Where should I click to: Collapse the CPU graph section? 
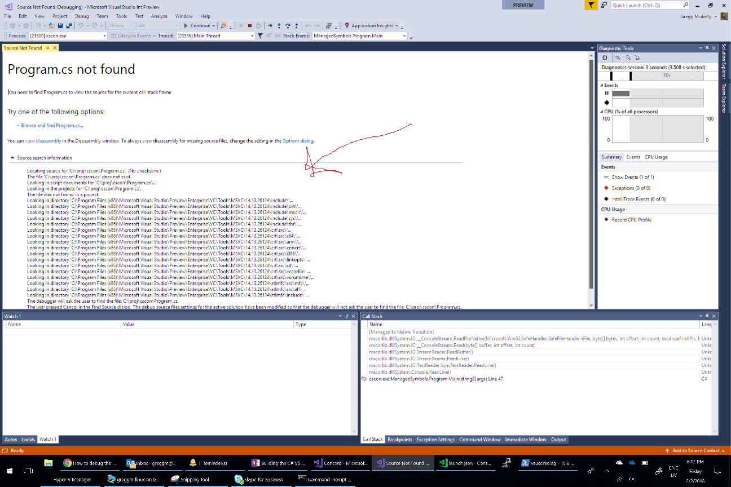[x=602, y=112]
